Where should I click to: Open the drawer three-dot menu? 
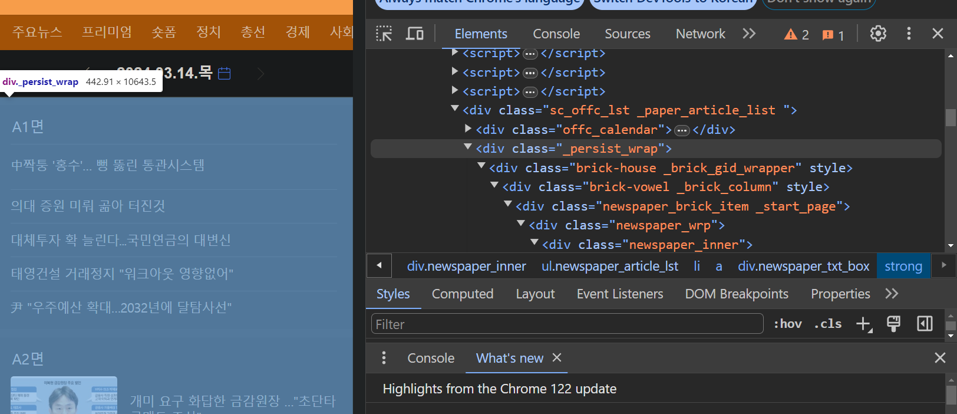[x=384, y=357]
